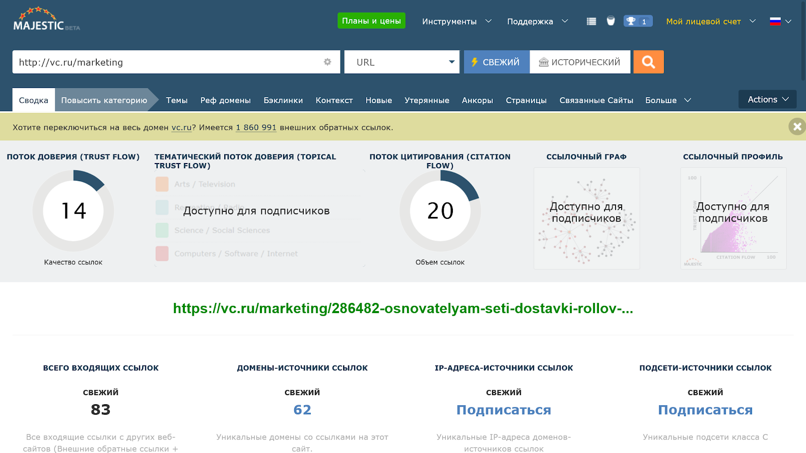This screenshot has height=453, width=806.
Task: Click the Russian flag language icon
Action: click(x=775, y=21)
